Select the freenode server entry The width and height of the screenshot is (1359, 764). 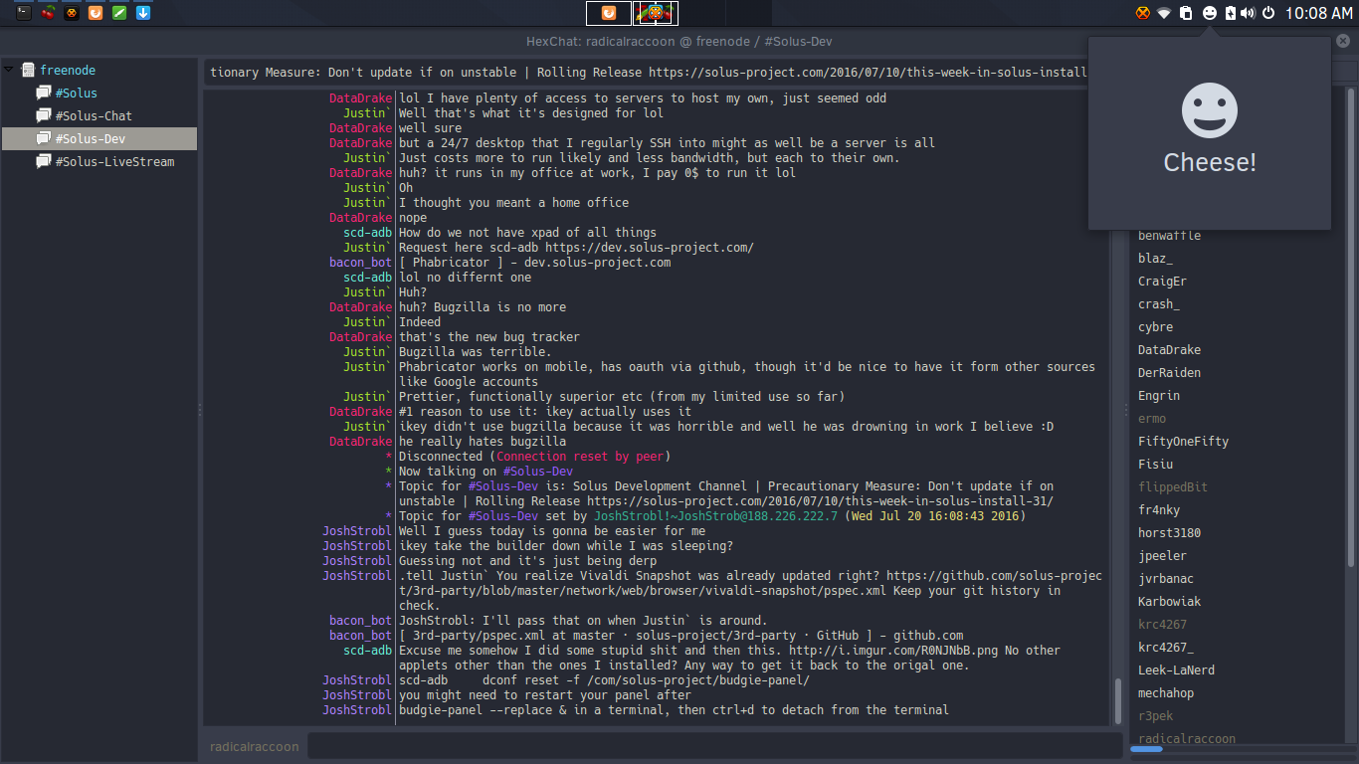[68, 71]
